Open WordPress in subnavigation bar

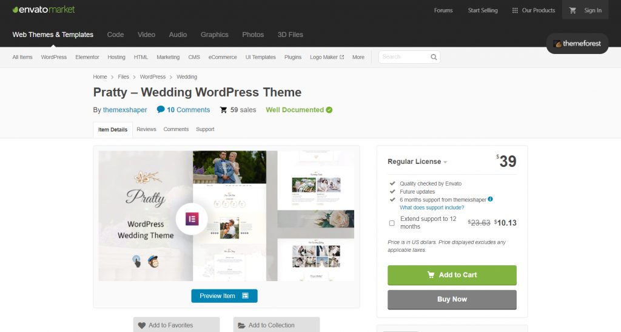point(54,57)
